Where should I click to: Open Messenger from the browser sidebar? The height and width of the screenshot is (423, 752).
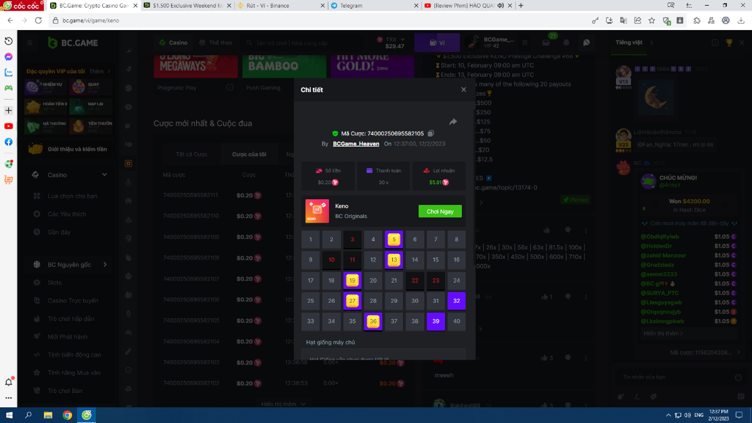pyautogui.click(x=9, y=56)
